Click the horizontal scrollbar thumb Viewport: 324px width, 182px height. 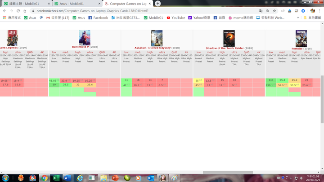coord(228,172)
